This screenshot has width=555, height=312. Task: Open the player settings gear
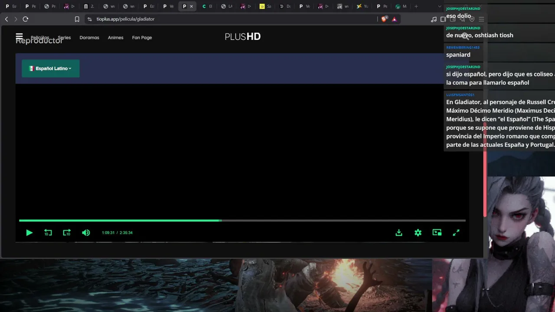[x=418, y=233]
